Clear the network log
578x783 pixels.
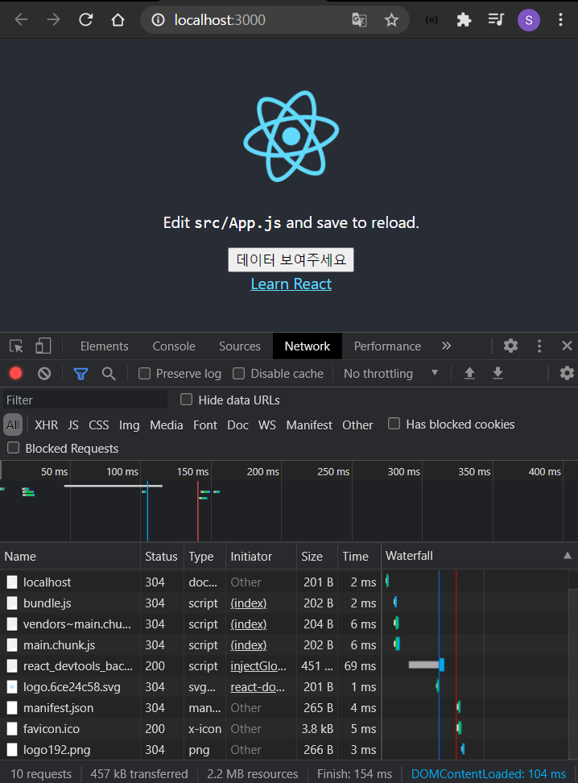tap(44, 373)
